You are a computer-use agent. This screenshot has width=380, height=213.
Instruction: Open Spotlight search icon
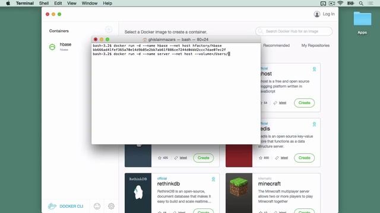click(361, 4)
